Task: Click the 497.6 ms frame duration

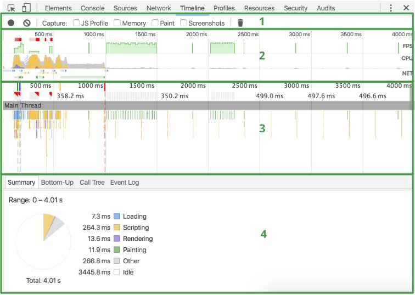Action: (x=321, y=96)
